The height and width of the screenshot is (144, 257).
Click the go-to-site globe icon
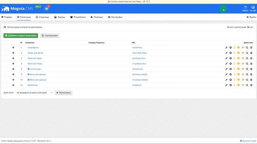point(253,8)
